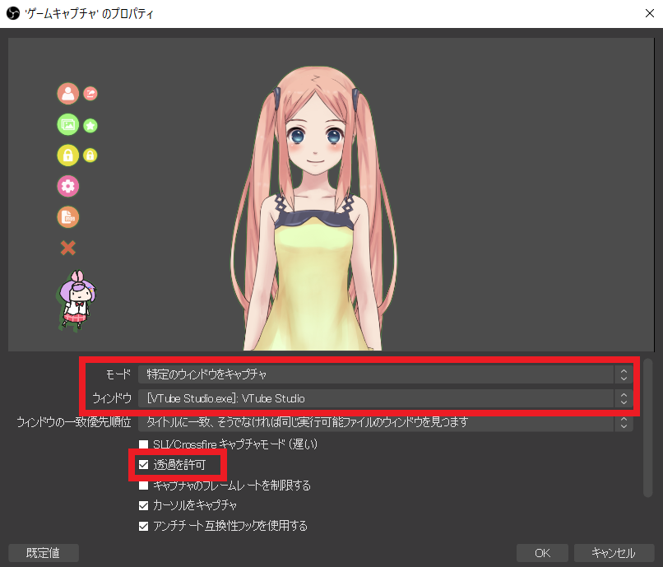The height and width of the screenshot is (567, 663).
Task: Click the small green star icon
Action: (90, 125)
